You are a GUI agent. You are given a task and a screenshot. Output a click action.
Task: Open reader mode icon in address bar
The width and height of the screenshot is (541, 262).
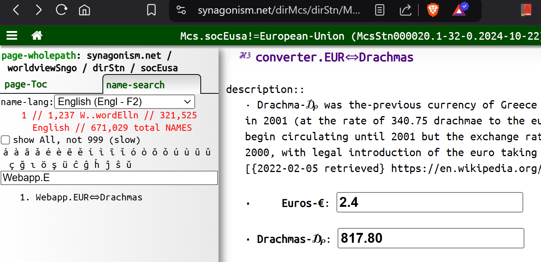(x=380, y=10)
